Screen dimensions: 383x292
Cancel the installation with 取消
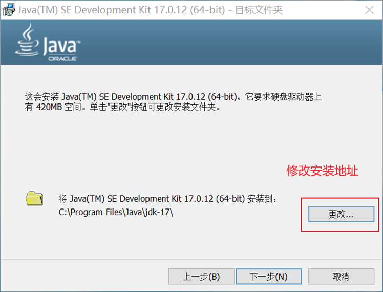341,277
